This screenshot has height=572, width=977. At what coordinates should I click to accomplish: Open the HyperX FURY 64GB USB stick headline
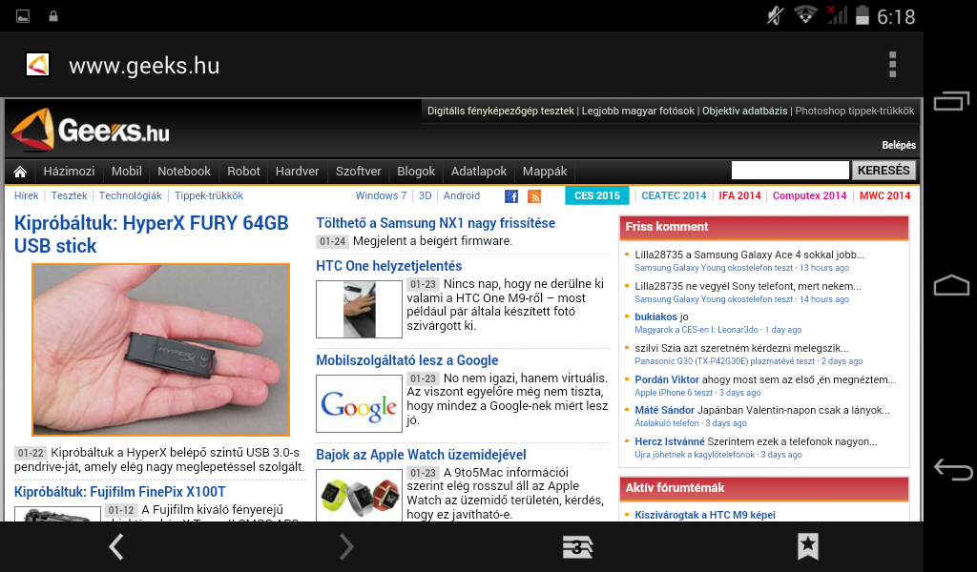tap(152, 234)
